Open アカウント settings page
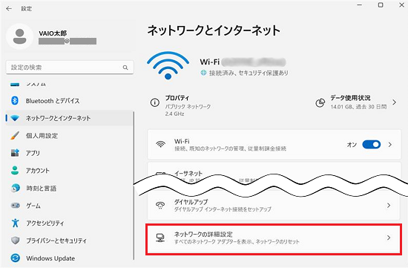Image resolution: width=408 pixels, height=268 pixels. pos(69,171)
